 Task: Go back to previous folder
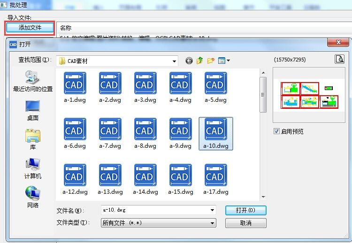[x=189, y=61]
